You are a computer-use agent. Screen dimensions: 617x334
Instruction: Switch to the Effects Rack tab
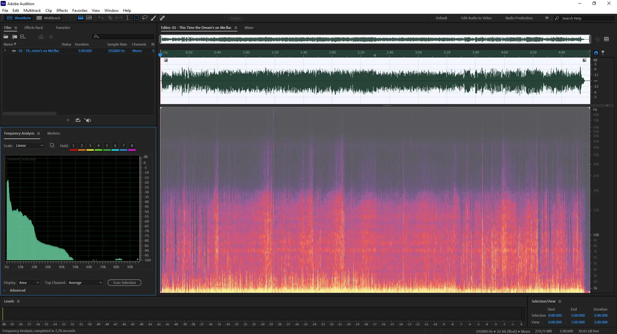pos(34,28)
